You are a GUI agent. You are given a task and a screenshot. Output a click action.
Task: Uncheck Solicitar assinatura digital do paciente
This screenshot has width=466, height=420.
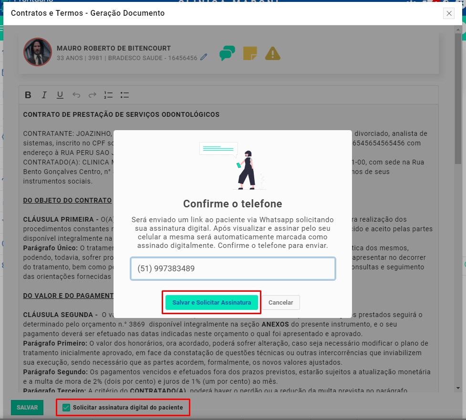(67, 408)
